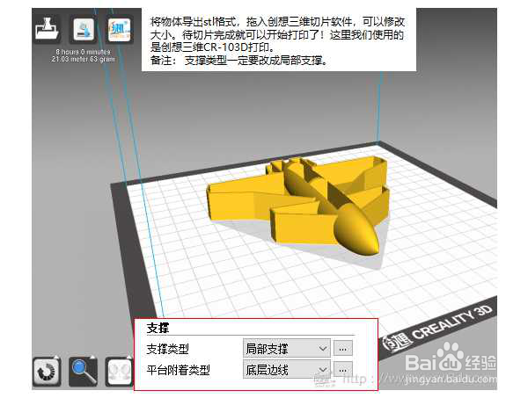Select the yellow airplane model
The width and height of the screenshot is (528, 398).
(298, 205)
